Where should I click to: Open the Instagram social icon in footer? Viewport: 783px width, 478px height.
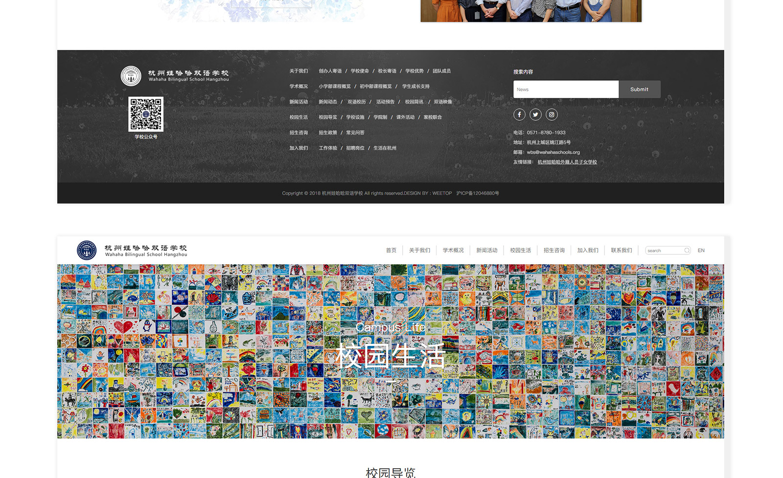(x=552, y=114)
